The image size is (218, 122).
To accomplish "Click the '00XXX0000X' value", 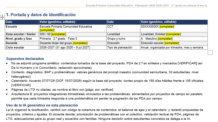I will click(150, 27).
